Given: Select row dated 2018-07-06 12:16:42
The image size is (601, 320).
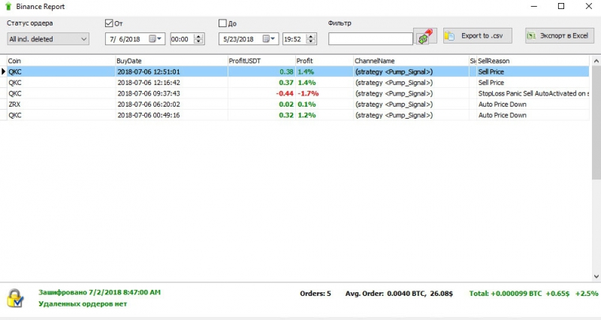Looking at the screenshot, I should (294, 83).
